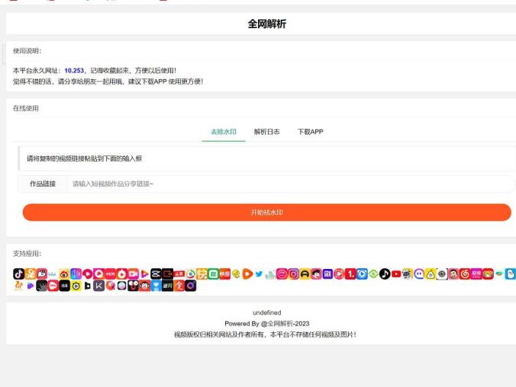Viewport: 516px width, 387px height.
Task: Click the 支持应用 section heading
Action: pos(27,254)
